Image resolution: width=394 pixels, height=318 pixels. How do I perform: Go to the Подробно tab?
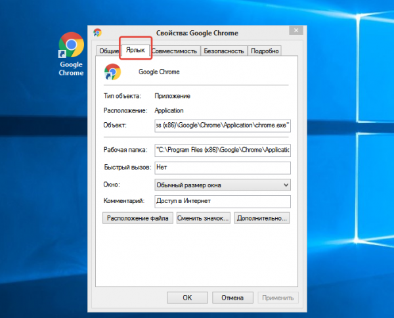tap(265, 51)
